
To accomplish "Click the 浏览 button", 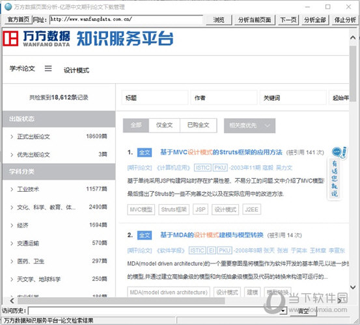I will [x=219, y=20].
